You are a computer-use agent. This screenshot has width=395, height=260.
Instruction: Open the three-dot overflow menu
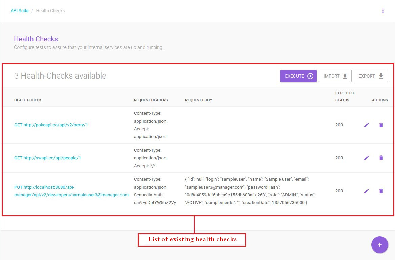(383, 11)
